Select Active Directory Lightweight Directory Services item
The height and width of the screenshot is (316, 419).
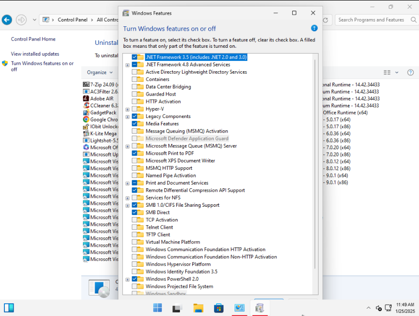196,72
